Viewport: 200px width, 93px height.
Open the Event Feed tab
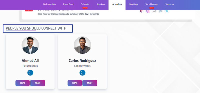click(x=68, y=4)
